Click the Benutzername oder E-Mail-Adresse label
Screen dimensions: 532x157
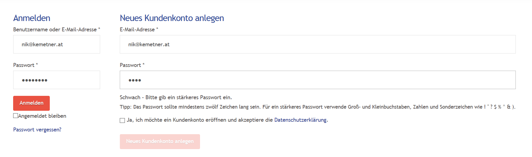point(56,30)
